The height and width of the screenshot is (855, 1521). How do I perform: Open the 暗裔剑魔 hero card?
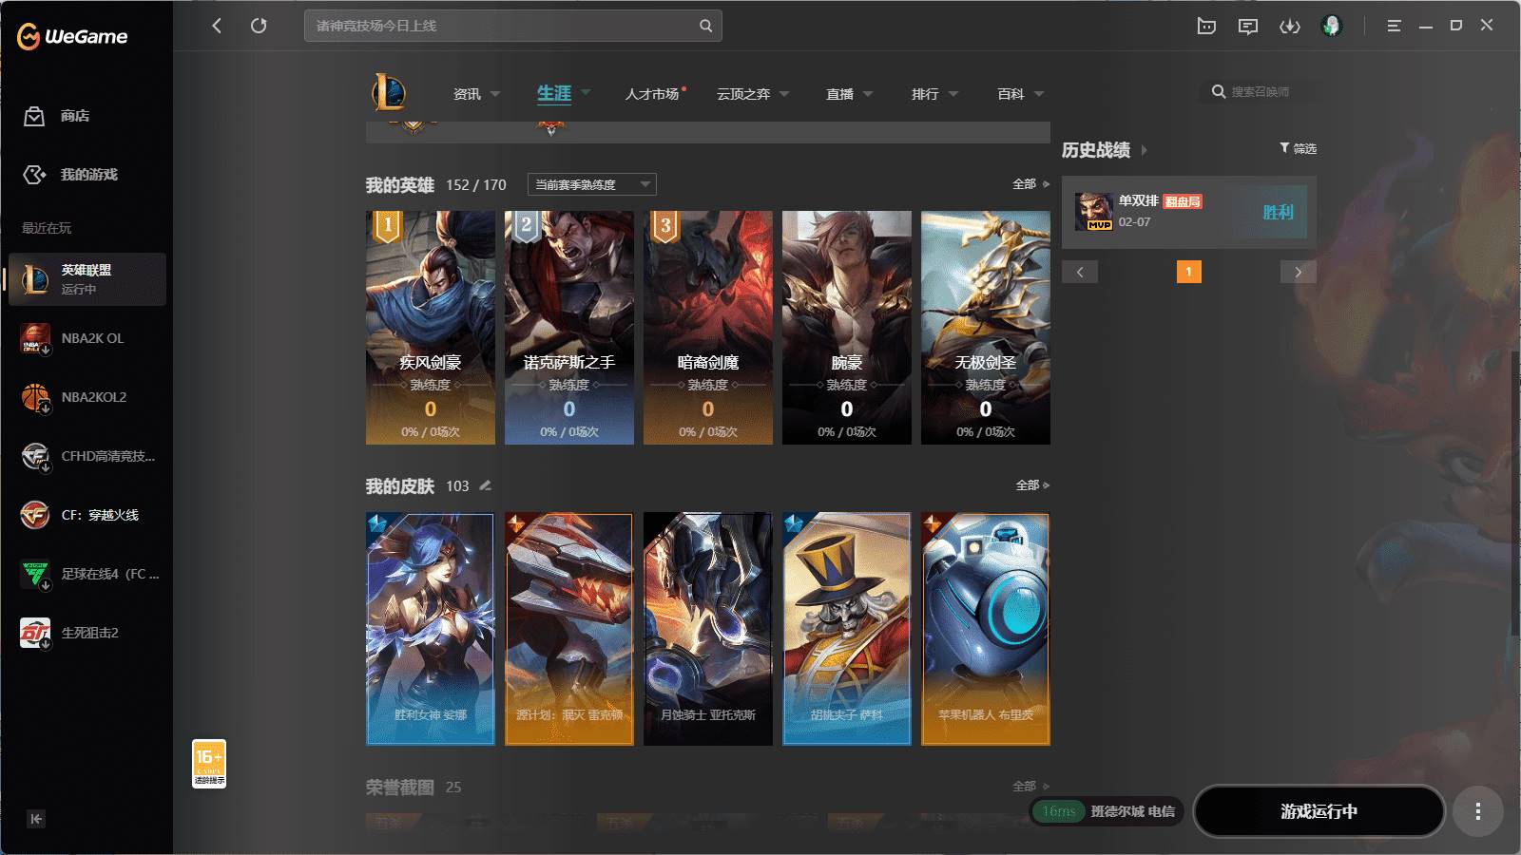click(x=708, y=328)
